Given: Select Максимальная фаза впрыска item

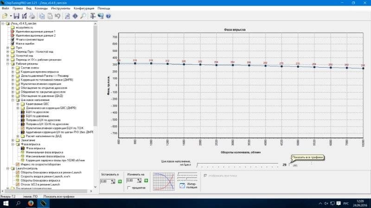Looking at the screenshot, I should (x=45, y=156).
